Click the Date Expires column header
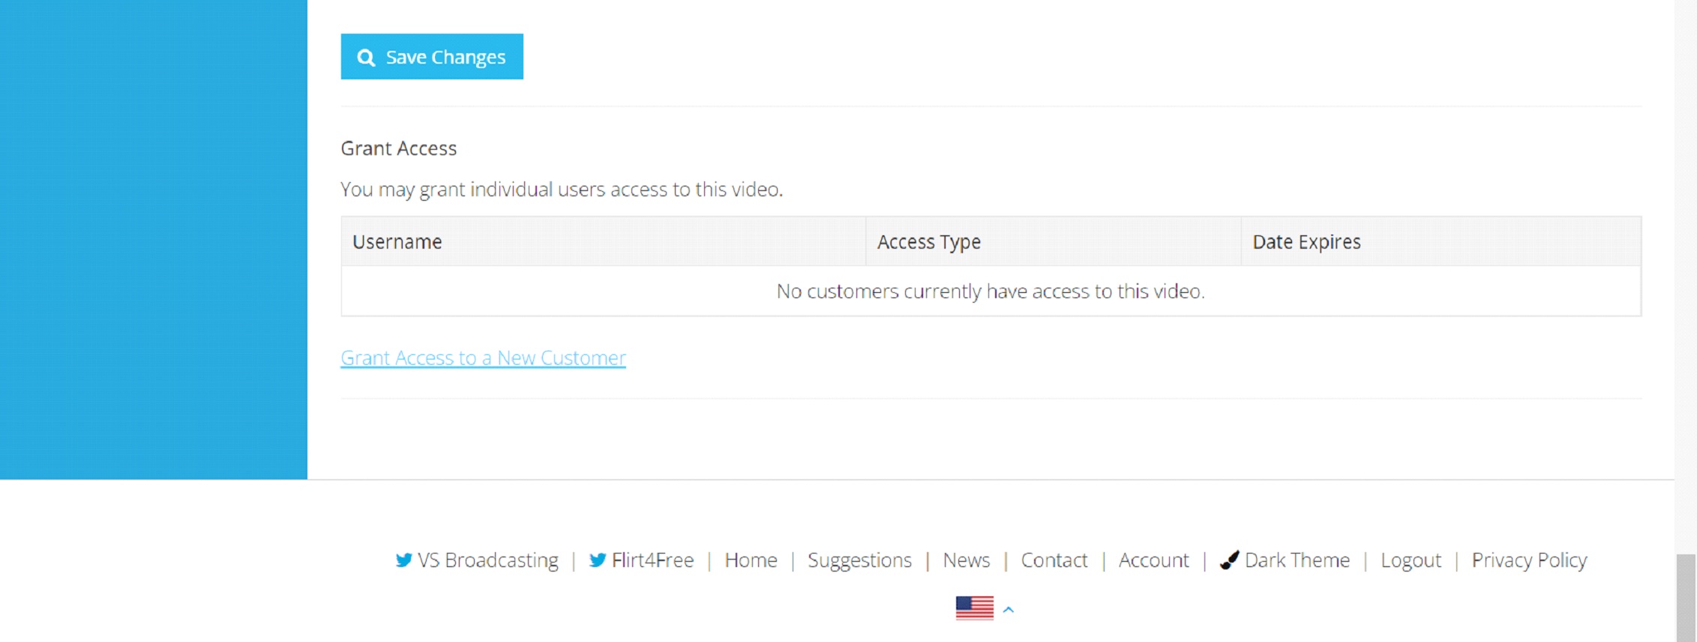The height and width of the screenshot is (642, 1697). click(x=1306, y=242)
